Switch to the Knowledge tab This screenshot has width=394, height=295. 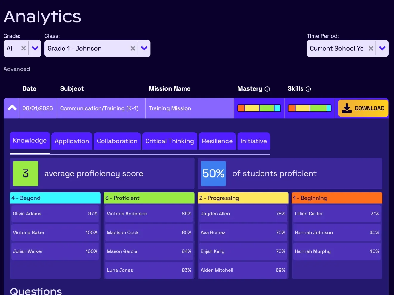[x=30, y=141]
